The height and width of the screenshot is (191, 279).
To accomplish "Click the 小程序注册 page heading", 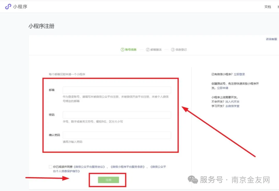I will click(x=41, y=26).
